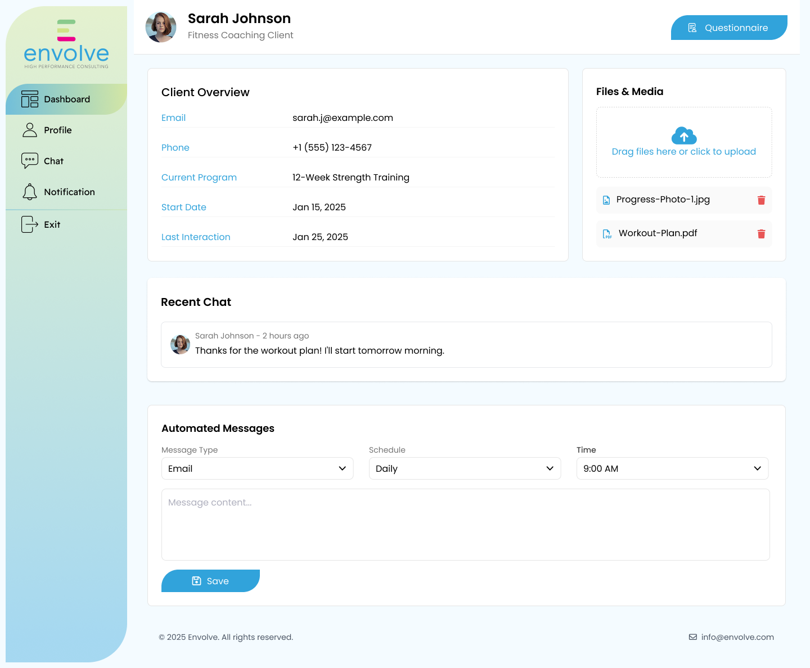Click the Sarah Johnson header name
Image resolution: width=810 pixels, height=668 pixels.
pyautogui.click(x=239, y=19)
